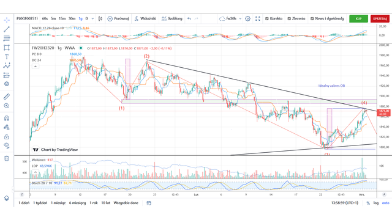392x220 pixels.
Task: Select the 1 tydzień range
Action: [x=40, y=203]
